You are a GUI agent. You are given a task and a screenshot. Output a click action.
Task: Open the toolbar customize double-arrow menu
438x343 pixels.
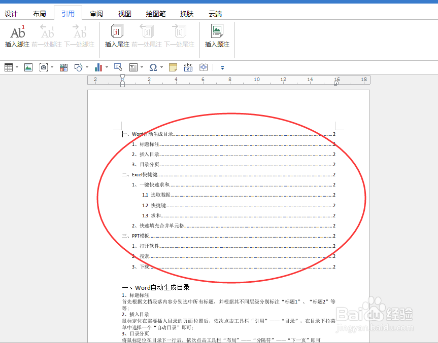click(222, 67)
